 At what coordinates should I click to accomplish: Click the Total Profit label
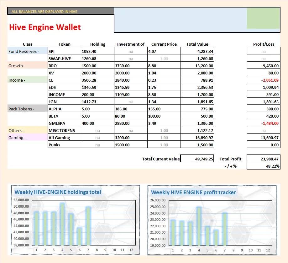pyautogui.click(x=230, y=159)
